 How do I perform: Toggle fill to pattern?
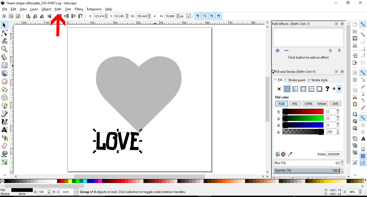[x=311, y=89]
